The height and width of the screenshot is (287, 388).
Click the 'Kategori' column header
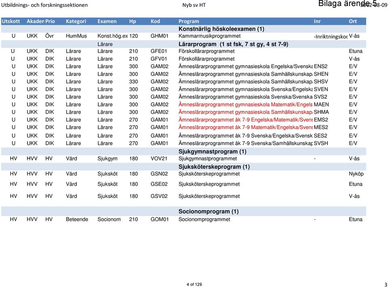tap(76, 21)
